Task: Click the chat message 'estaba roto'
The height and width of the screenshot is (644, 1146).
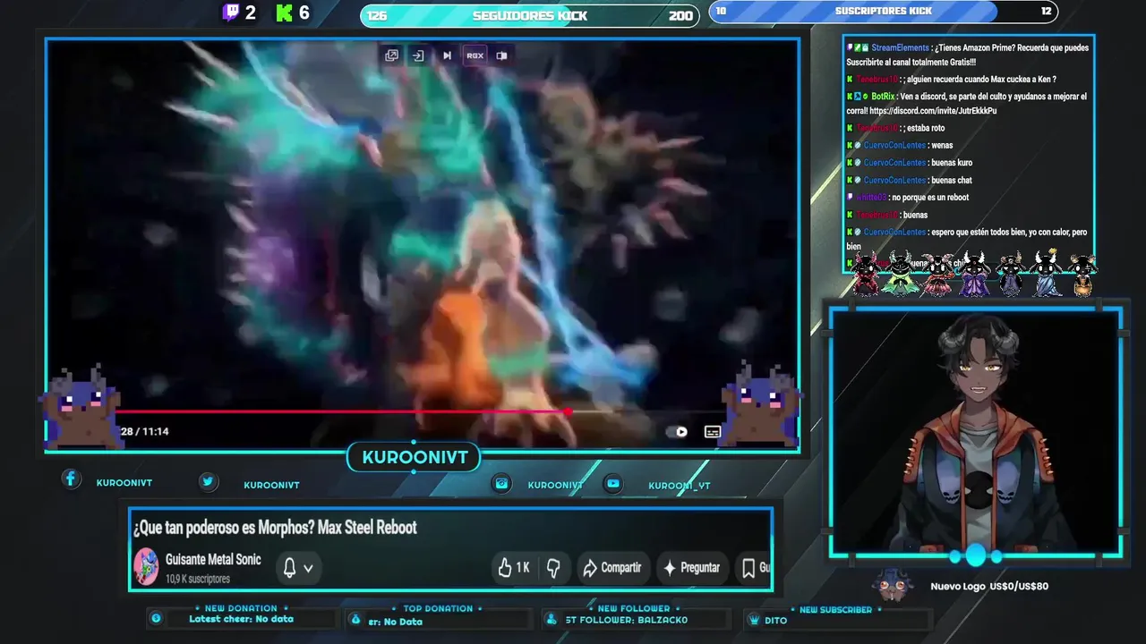Action: 925,128
